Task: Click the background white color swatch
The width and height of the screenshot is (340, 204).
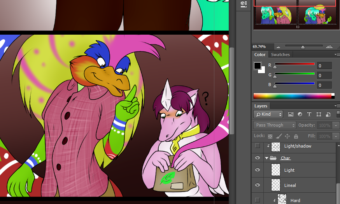Action: click(x=262, y=71)
